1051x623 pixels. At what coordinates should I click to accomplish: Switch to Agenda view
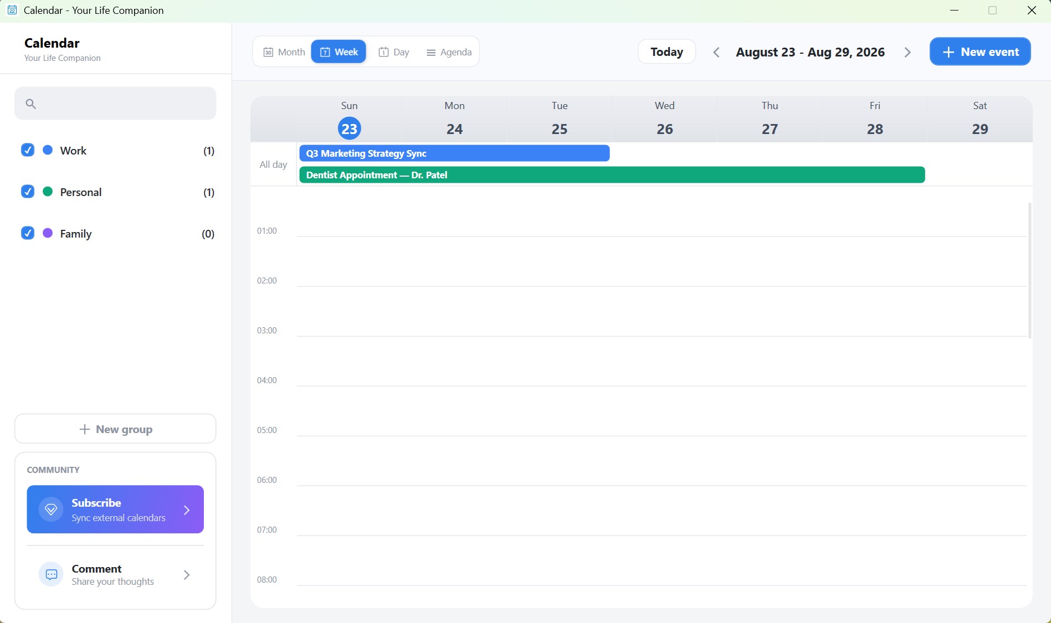click(449, 52)
